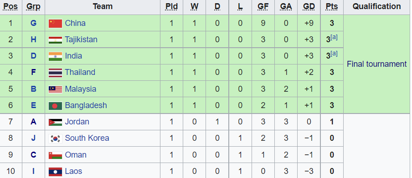Click the China flag icon
The height and width of the screenshot is (178, 412).
click(x=55, y=23)
